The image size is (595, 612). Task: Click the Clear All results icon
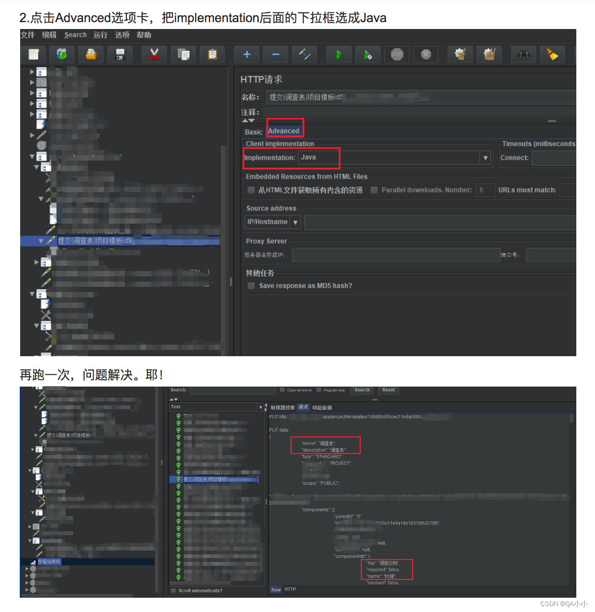489,54
